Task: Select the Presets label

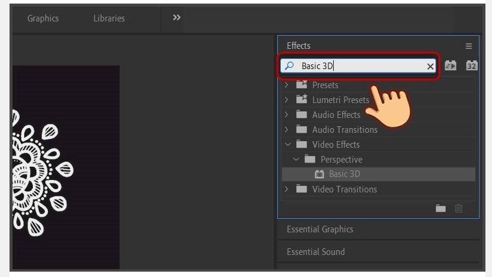Action: point(325,85)
